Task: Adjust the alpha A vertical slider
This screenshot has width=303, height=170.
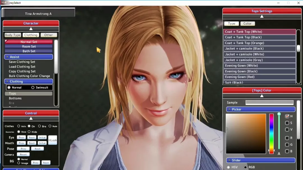Action: [x=279, y=131]
